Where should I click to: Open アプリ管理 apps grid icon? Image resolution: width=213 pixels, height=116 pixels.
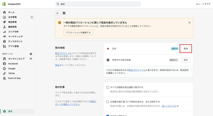5,46
